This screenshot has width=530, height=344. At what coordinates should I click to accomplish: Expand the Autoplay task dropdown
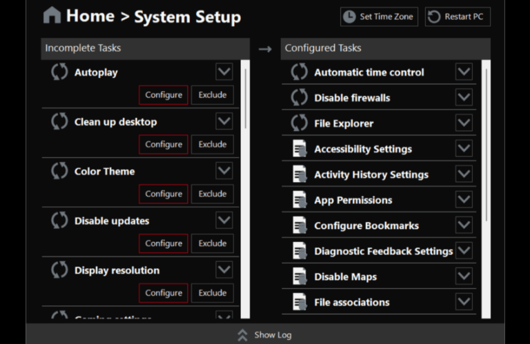(x=224, y=72)
